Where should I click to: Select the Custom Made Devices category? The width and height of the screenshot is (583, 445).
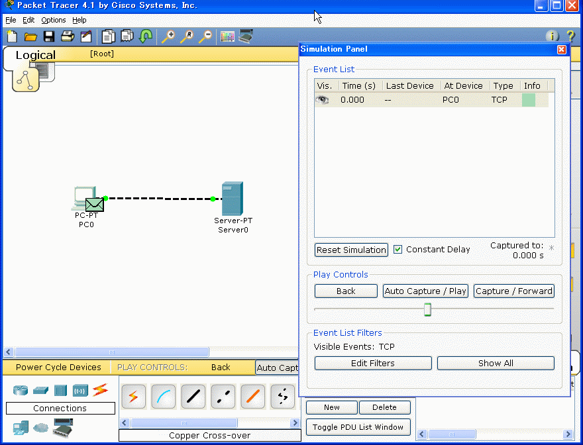tap(63, 428)
